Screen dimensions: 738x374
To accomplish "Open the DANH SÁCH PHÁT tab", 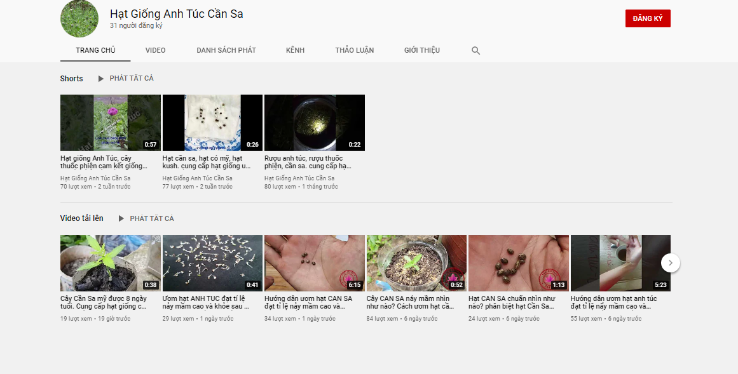I will (x=226, y=50).
